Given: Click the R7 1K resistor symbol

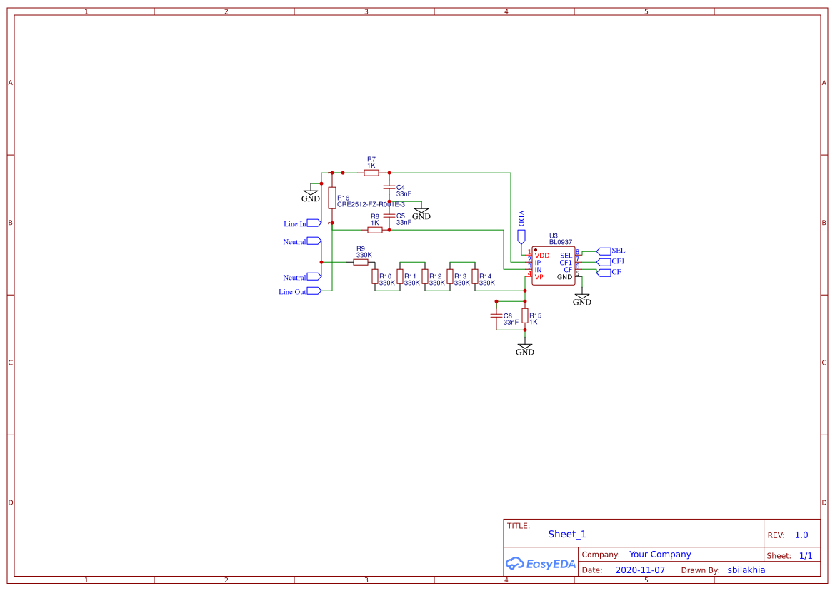Looking at the screenshot, I should 371,173.
